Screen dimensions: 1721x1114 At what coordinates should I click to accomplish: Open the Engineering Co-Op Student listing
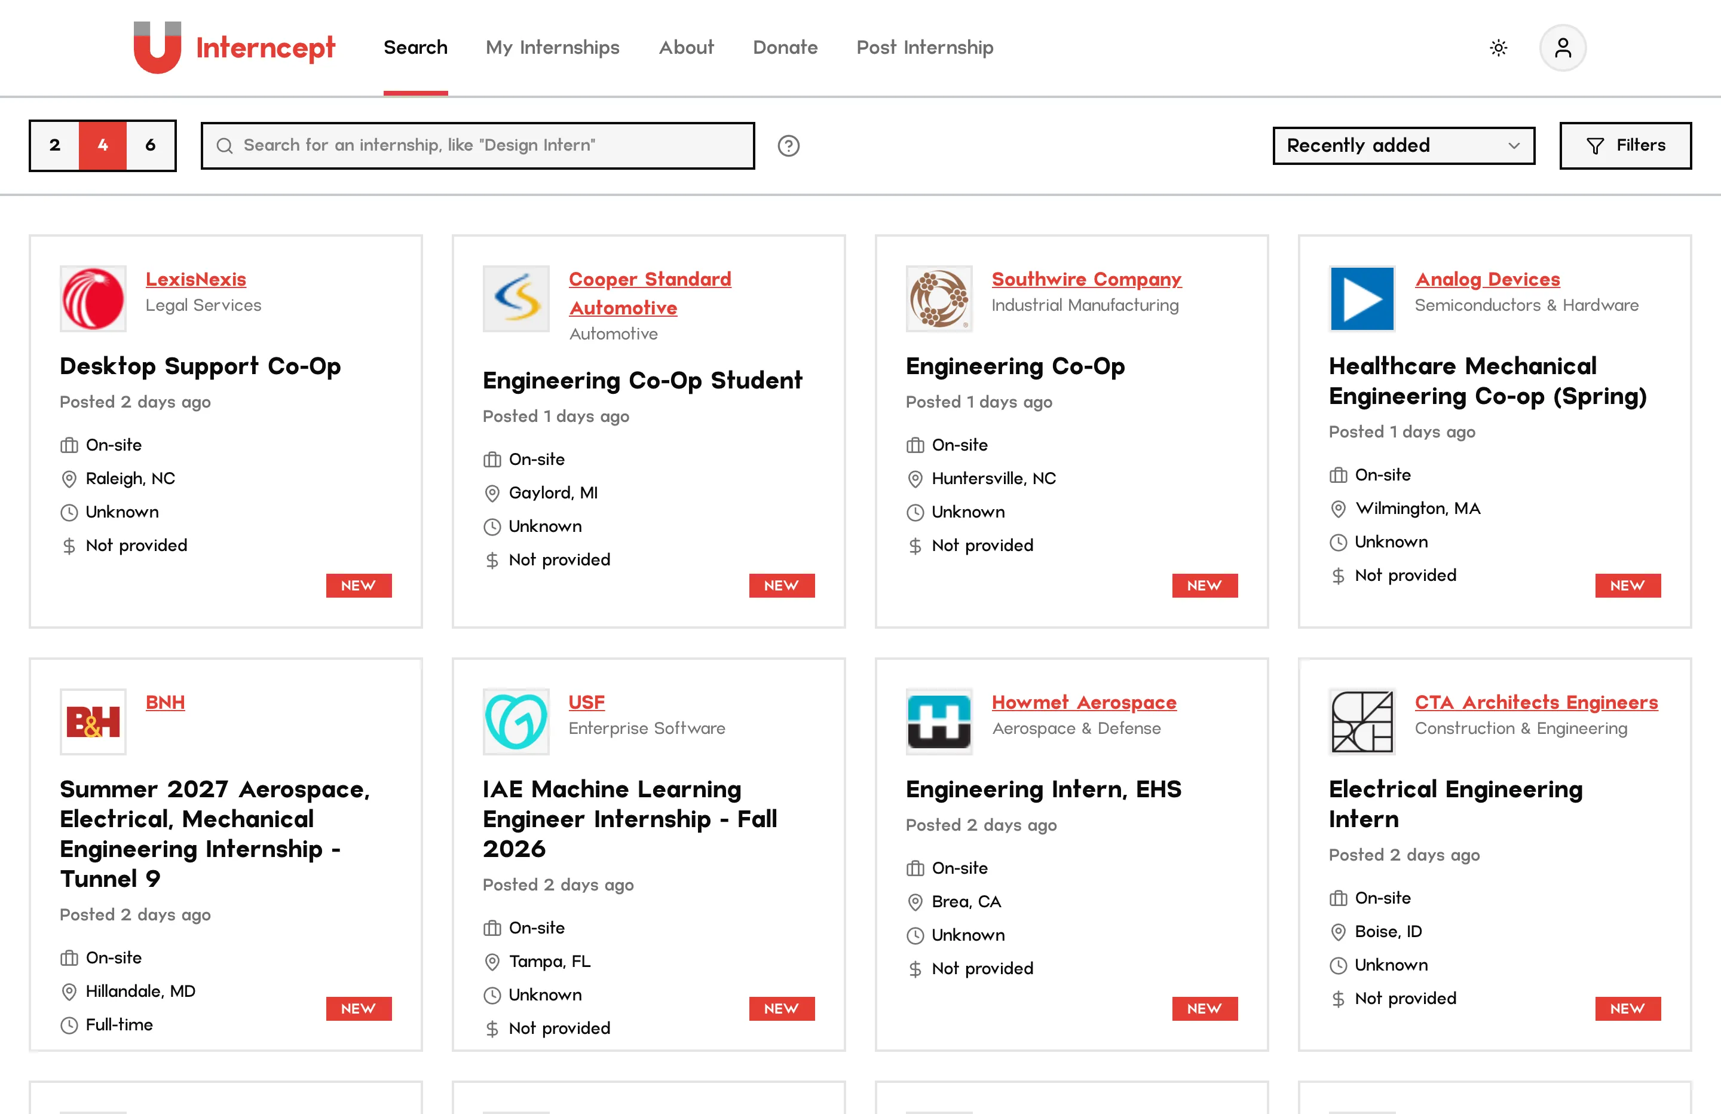642,381
